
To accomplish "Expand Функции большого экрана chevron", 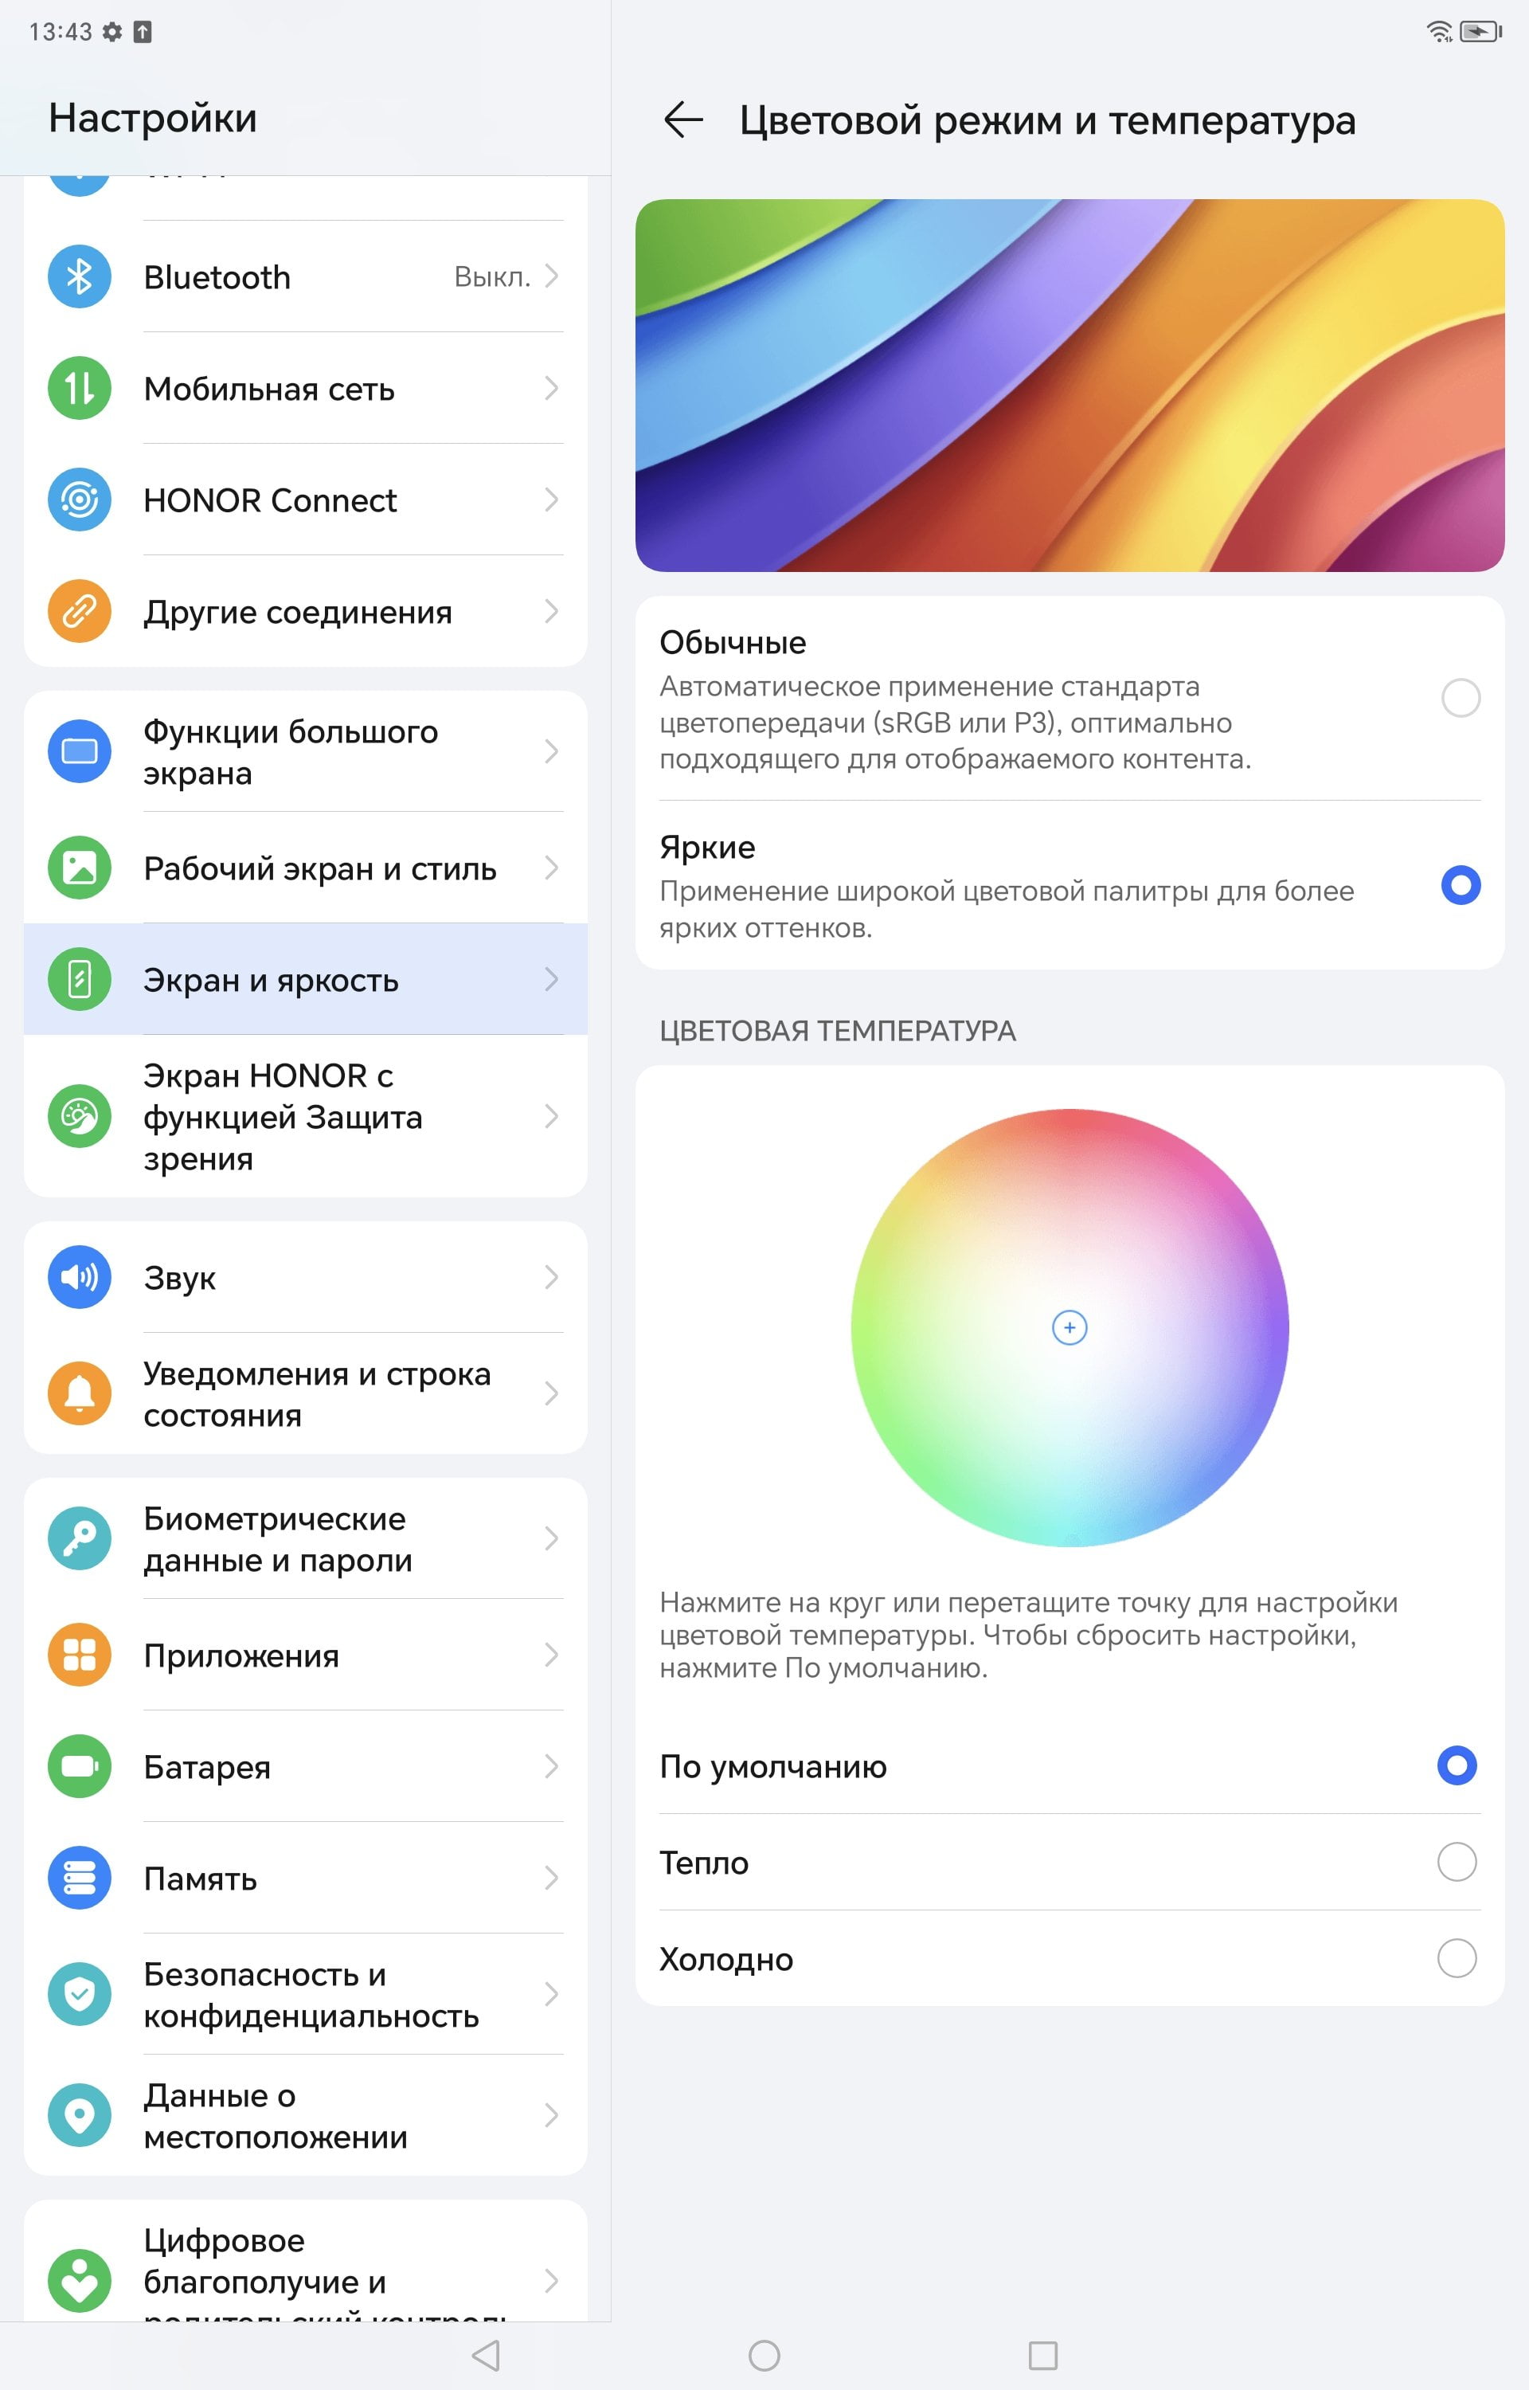I will 552,751.
